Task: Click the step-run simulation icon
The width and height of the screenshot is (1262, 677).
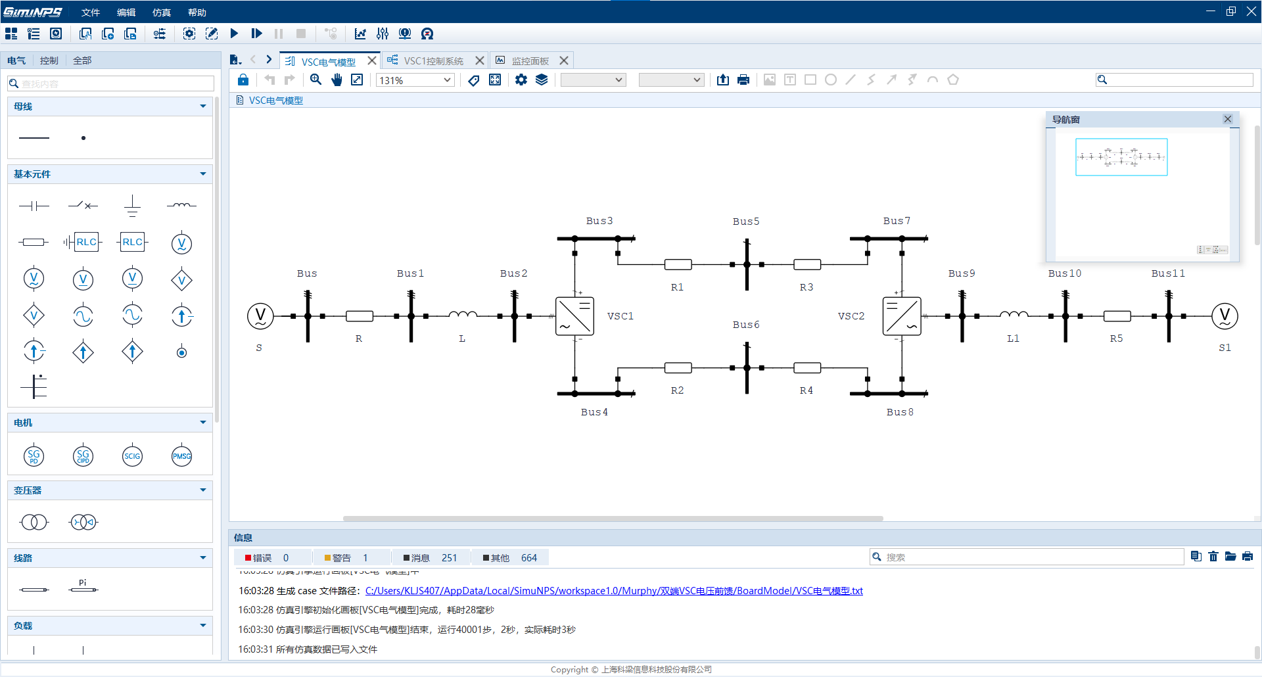Action: (x=256, y=34)
